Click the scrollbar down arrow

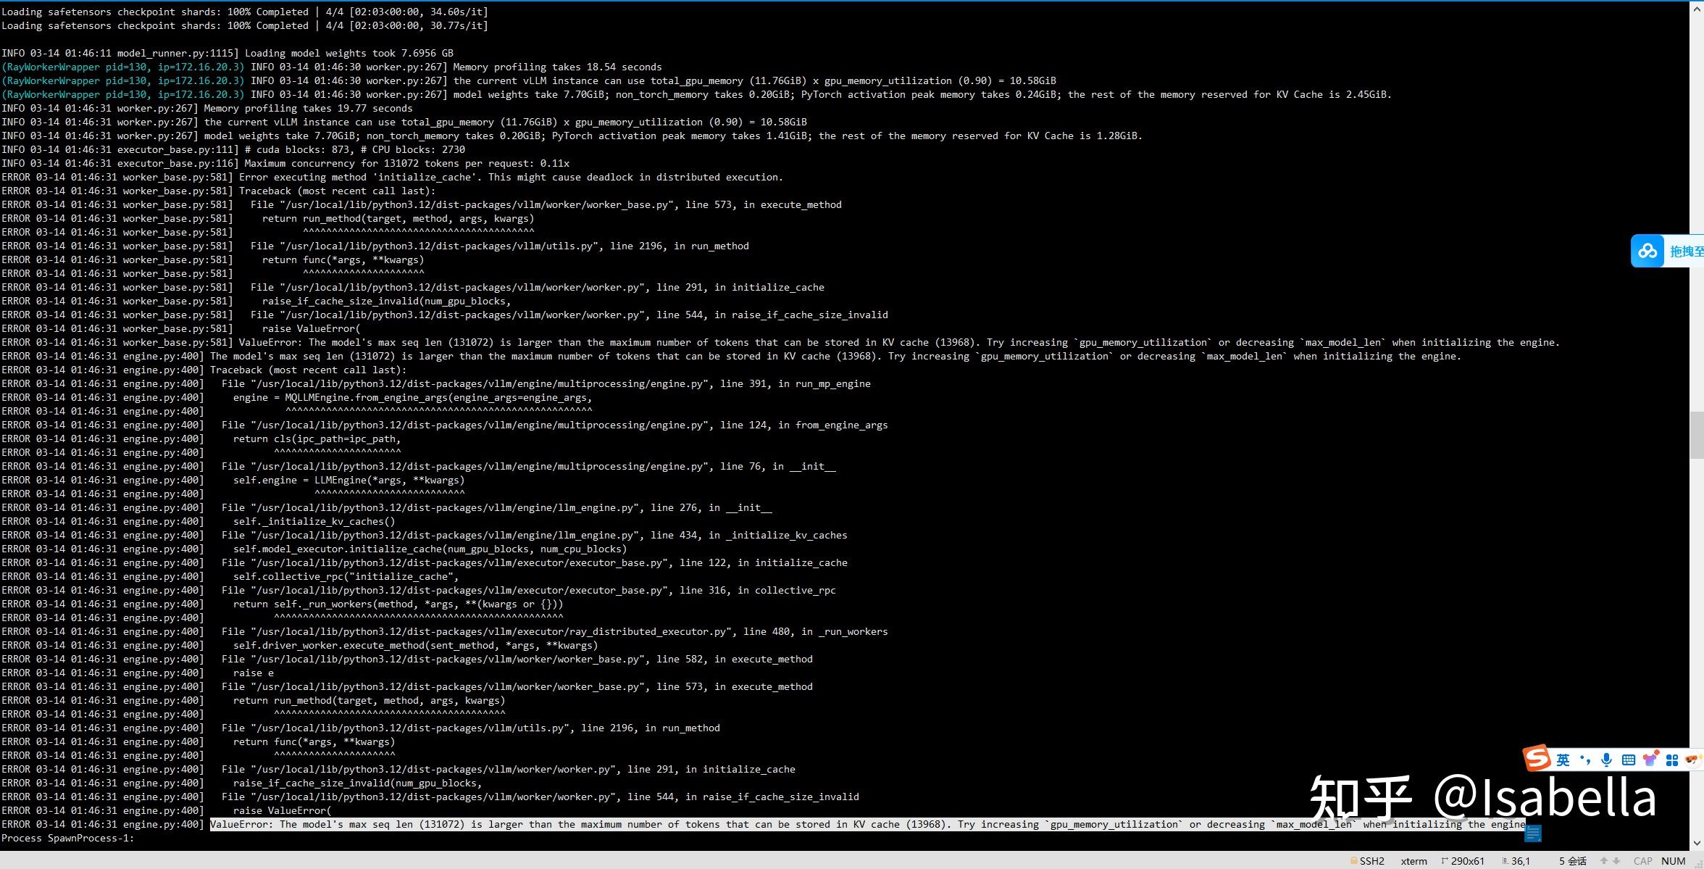[x=1697, y=844]
